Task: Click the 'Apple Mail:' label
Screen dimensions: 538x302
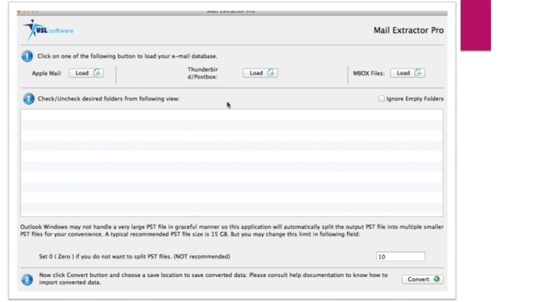Action: (x=47, y=73)
